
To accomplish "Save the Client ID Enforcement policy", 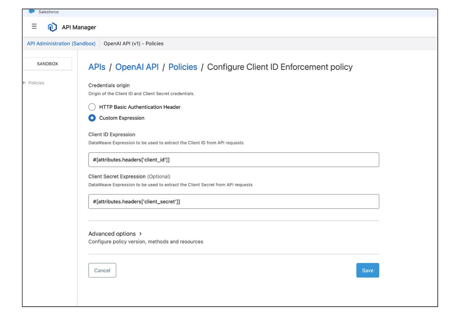I will pyautogui.click(x=368, y=270).
